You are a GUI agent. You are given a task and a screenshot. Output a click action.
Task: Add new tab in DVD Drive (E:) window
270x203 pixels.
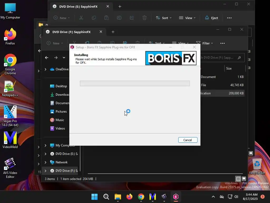[120, 7]
